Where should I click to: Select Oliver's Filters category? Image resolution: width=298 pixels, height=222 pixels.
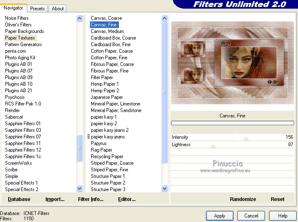[18, 25]
